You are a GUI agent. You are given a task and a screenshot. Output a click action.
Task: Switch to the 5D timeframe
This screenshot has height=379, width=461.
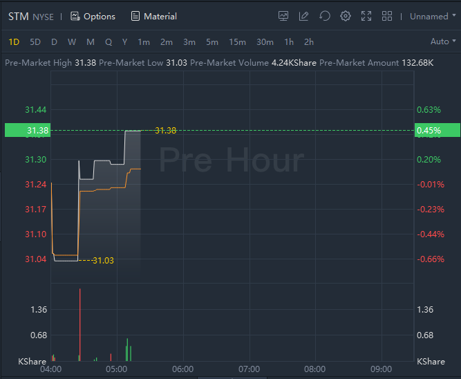(35, 42)
